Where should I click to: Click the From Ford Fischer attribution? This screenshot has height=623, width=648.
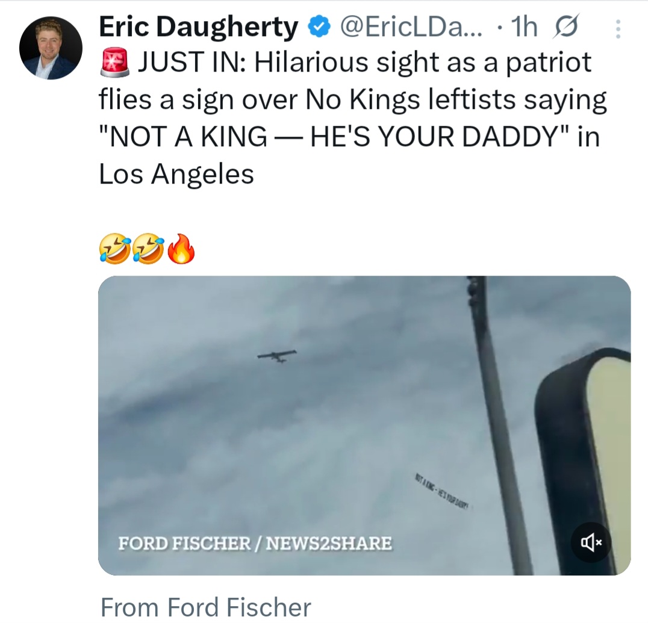tap(206, 607)
